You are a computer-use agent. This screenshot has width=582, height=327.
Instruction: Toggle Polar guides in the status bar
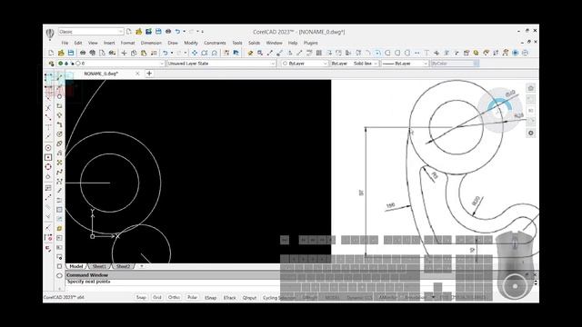[x=192, y=297]
